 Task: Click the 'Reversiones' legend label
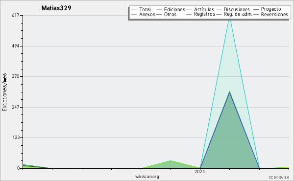(x=274, y=14)
